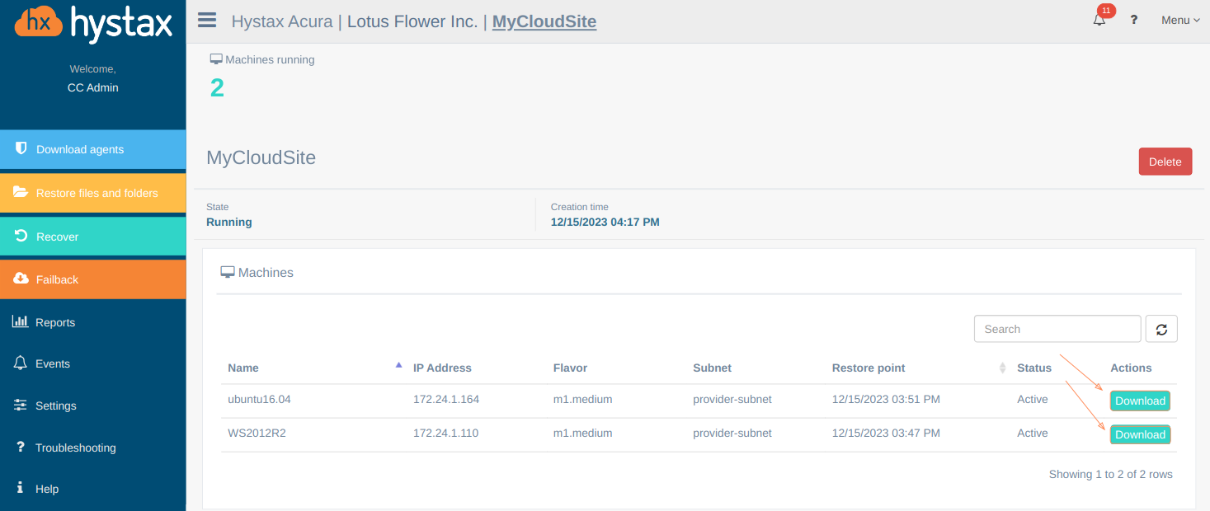Click CC Admin user name in sidebar

coord(93,87)
